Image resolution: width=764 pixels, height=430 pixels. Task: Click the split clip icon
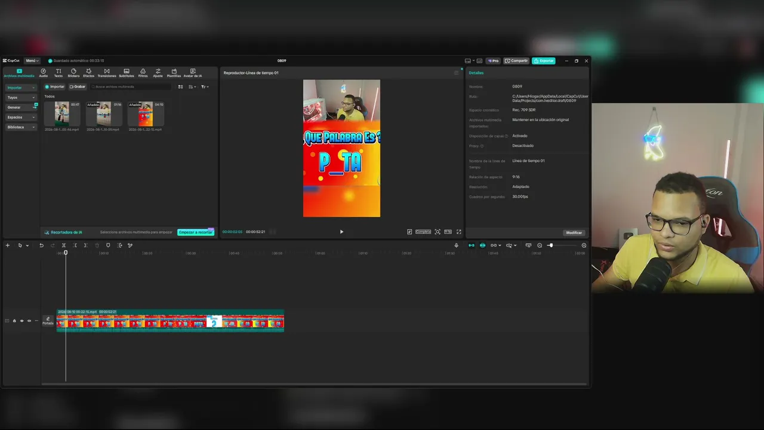(x=64, y=245)
